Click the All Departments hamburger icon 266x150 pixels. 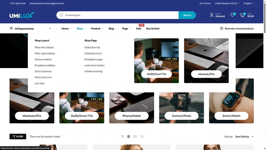click(x=11, y=28)
